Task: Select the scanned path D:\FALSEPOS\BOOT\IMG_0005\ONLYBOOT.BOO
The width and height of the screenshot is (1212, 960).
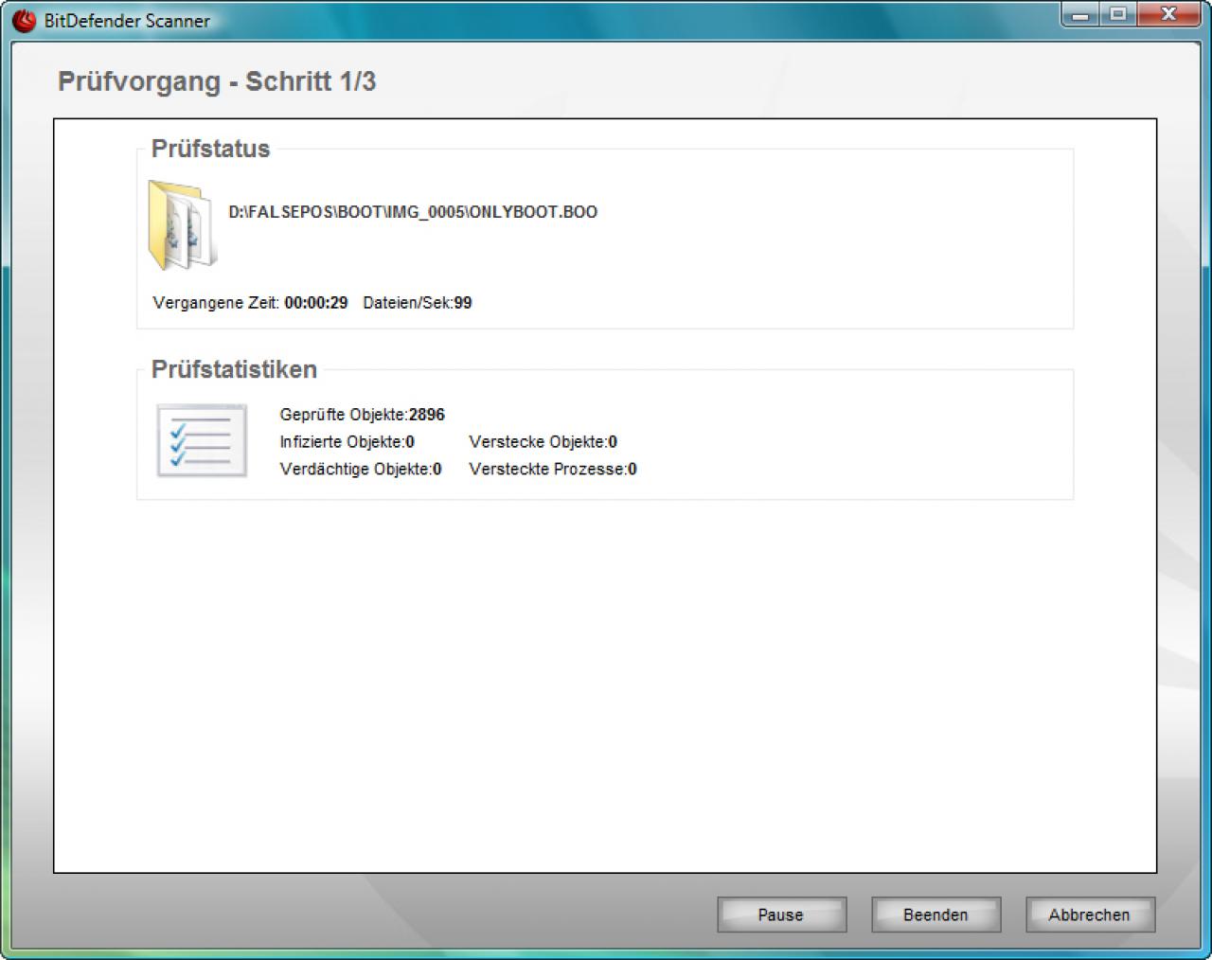Action: click(413, 212)
